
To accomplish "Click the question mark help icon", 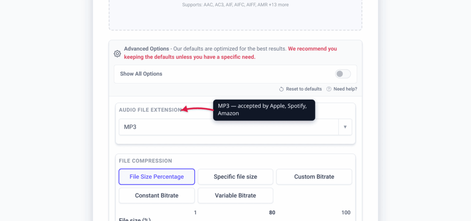I will (x=329, y=89).
